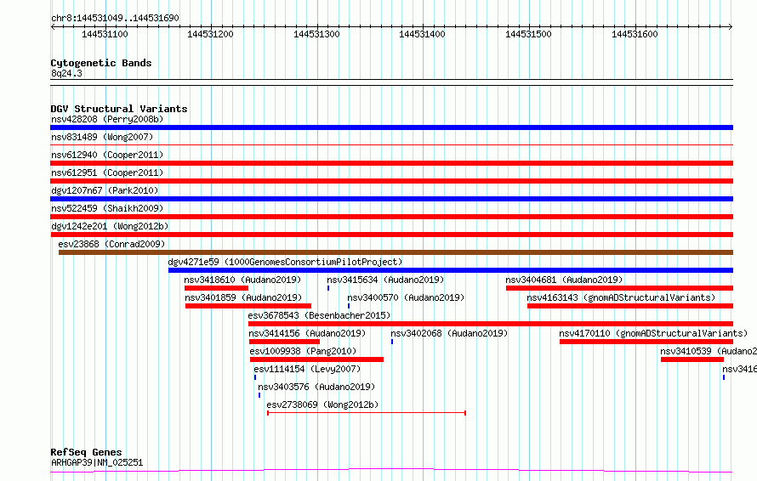
Task: Click the red bar under nsv522459
Action: (391, 217)
